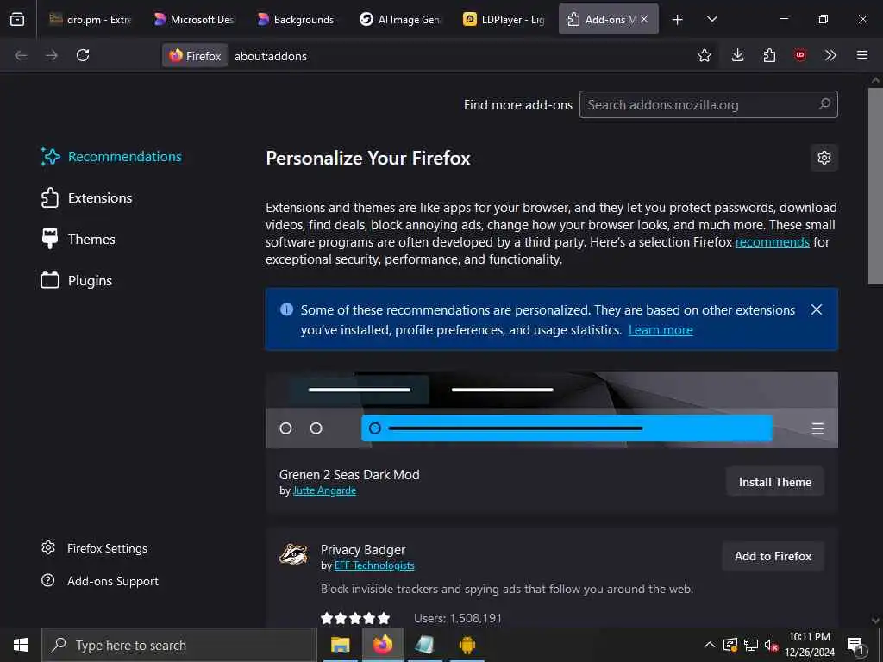
Task: Open the Extensions category
Action: [86, 198]
